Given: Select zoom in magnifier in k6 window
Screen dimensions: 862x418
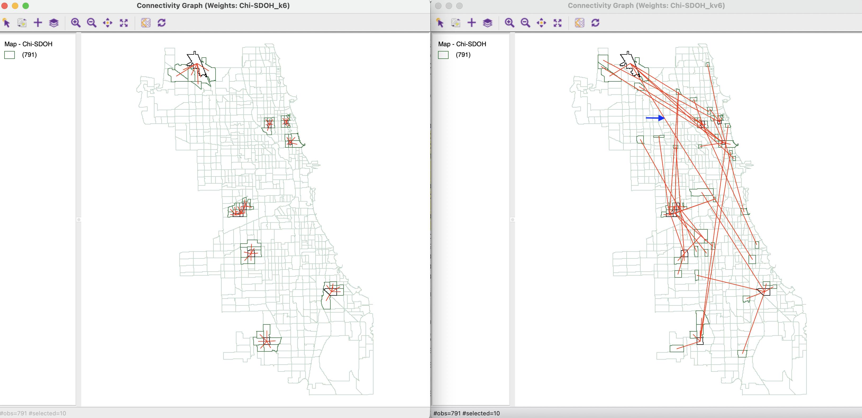Looking at the screenshot, I should [x=76, y=23].
